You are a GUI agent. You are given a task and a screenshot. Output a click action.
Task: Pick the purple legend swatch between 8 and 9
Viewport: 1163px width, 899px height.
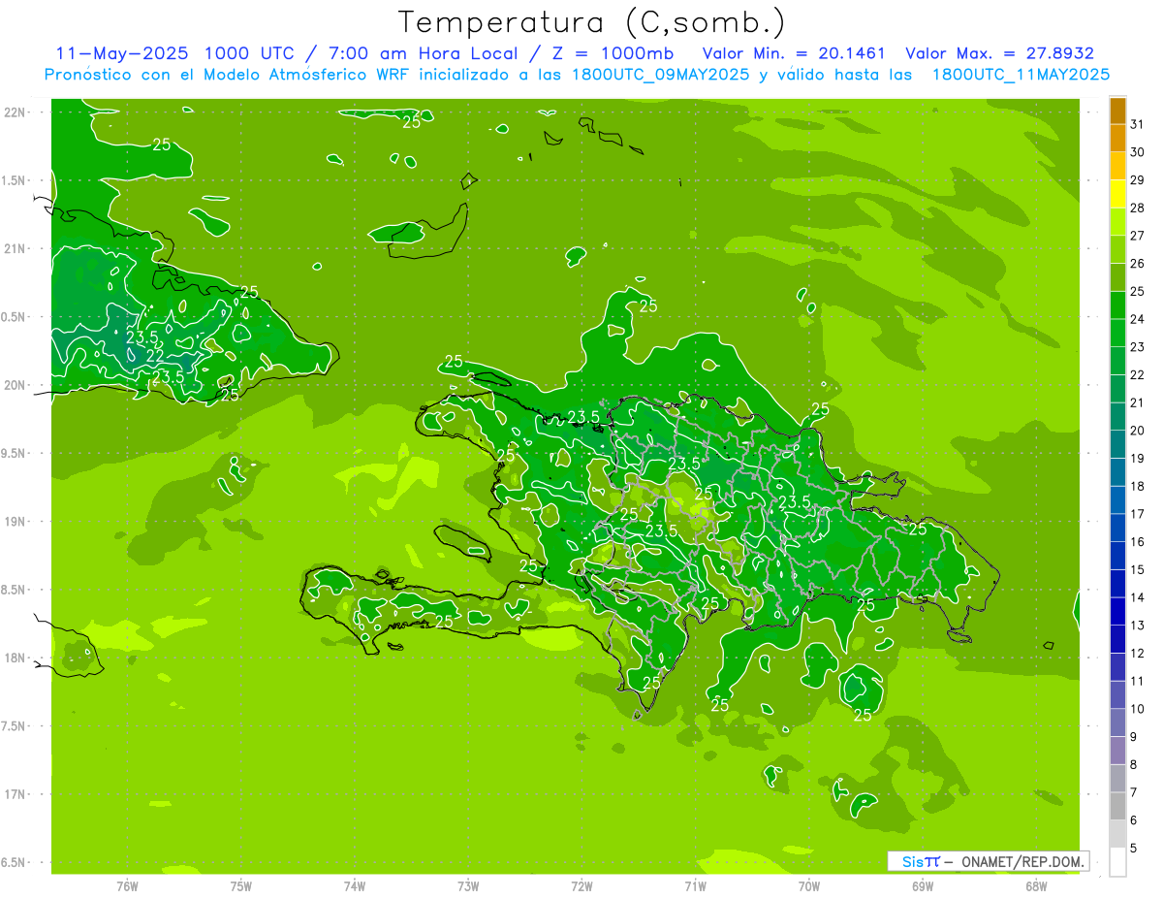1117,750
